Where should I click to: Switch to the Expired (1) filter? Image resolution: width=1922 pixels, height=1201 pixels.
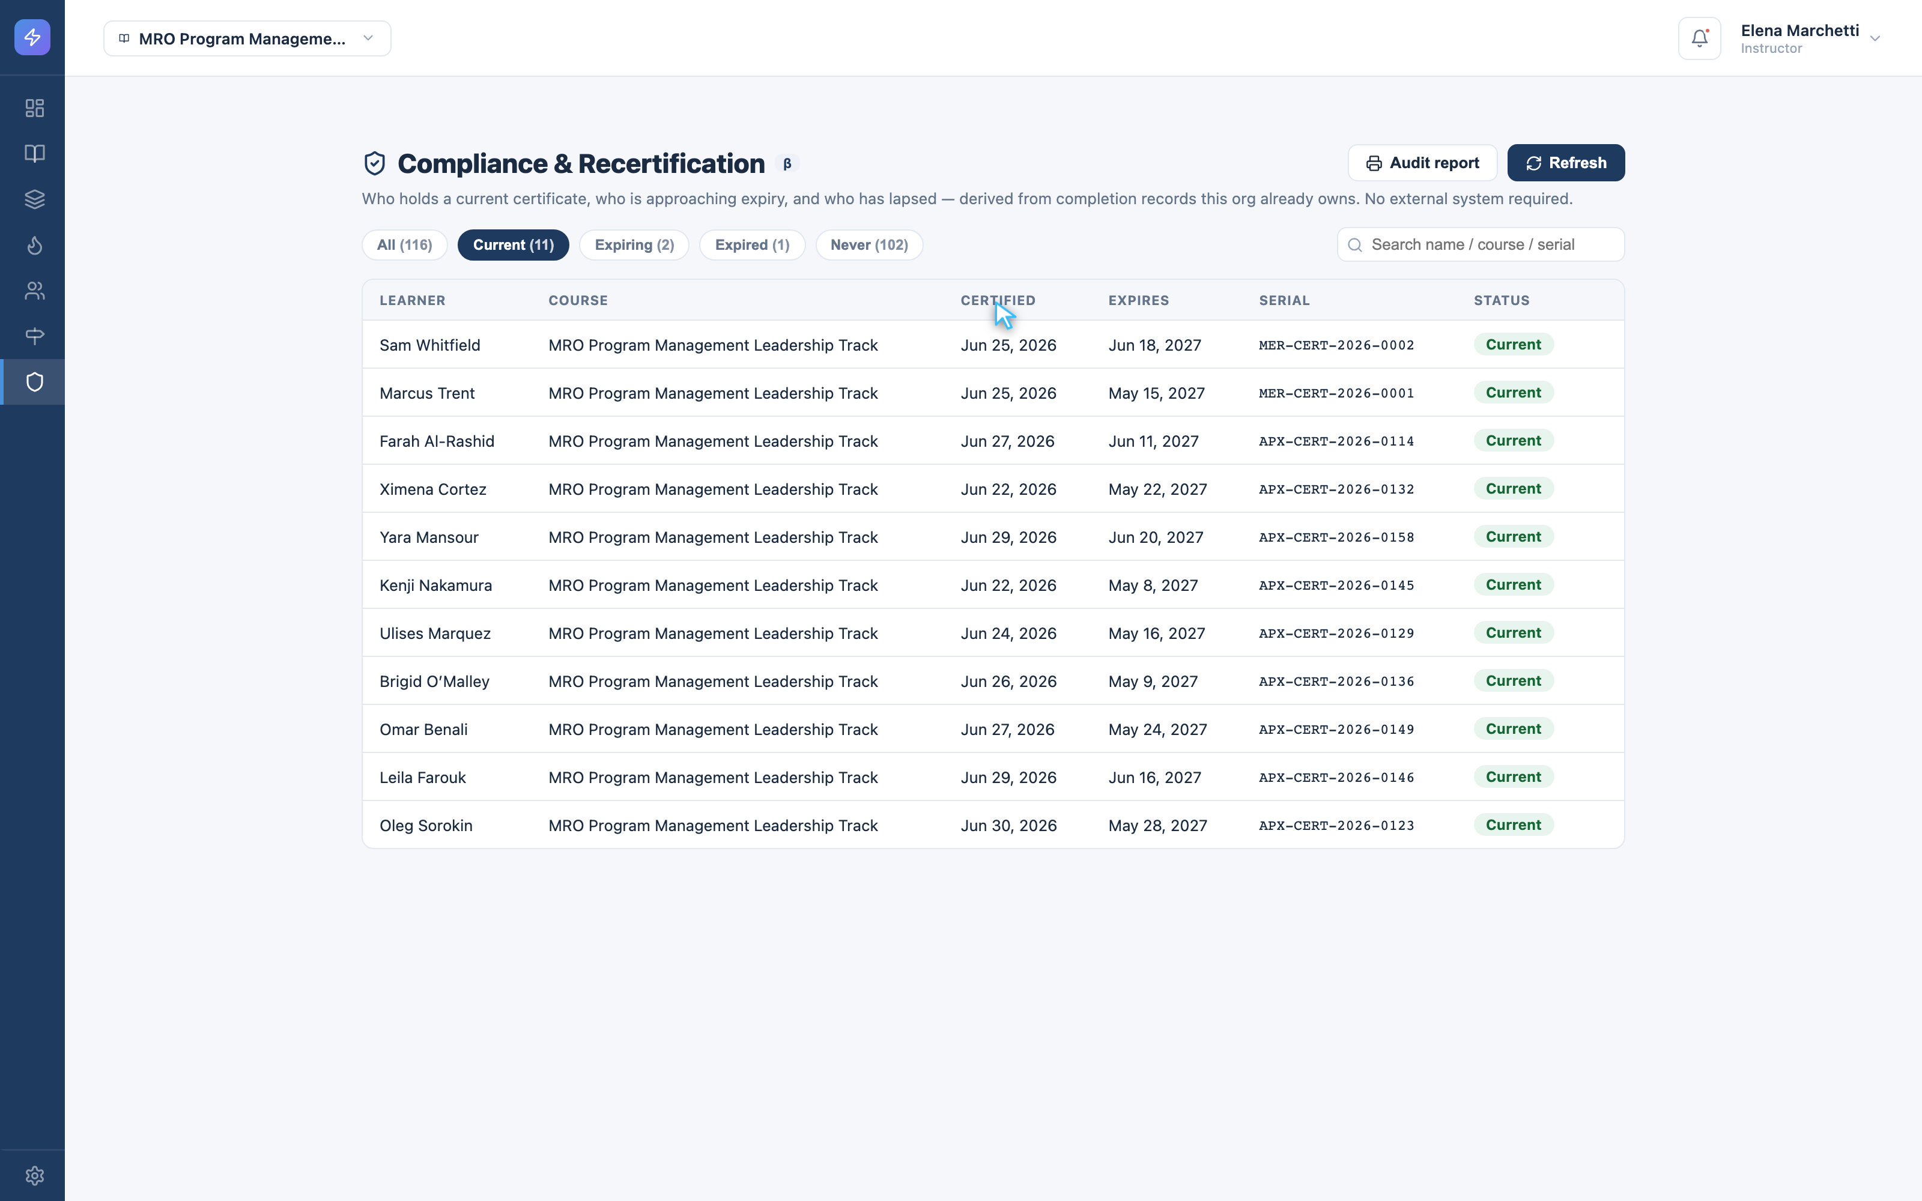tap(752, 244)
